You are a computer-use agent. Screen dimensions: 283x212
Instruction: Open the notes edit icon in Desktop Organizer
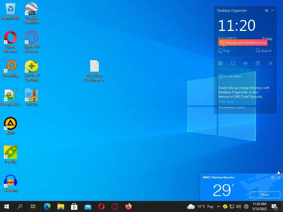click(258, 63)
